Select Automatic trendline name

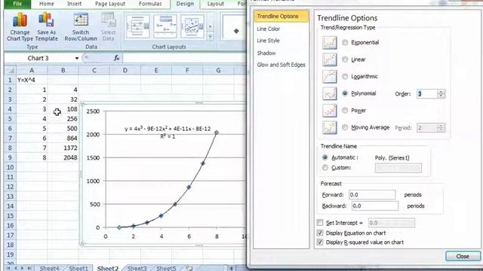[325, 157]
